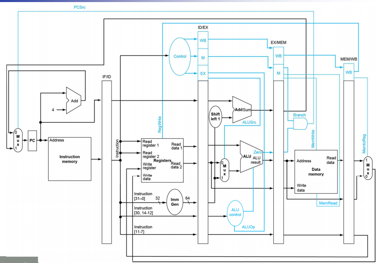Click the Write data port of Registers

click(x=147, y=177)
